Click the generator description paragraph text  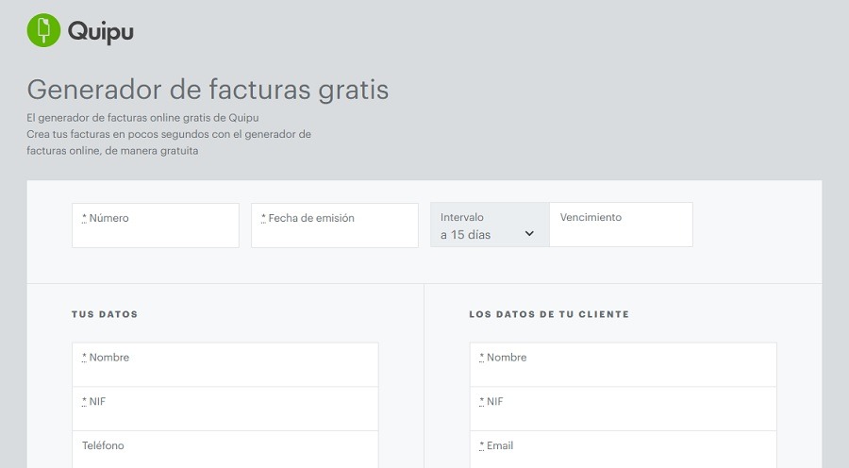click(x=168, y=134)
